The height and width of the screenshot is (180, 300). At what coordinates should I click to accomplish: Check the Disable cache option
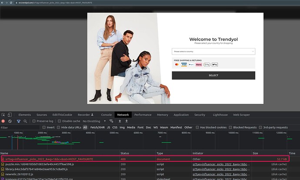pyautogui.click(x=60, y=121)
